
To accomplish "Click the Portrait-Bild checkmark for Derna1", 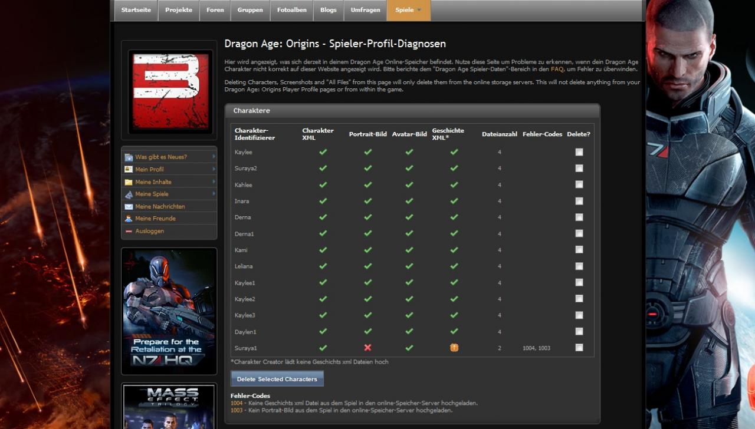I will coord(368,233).
